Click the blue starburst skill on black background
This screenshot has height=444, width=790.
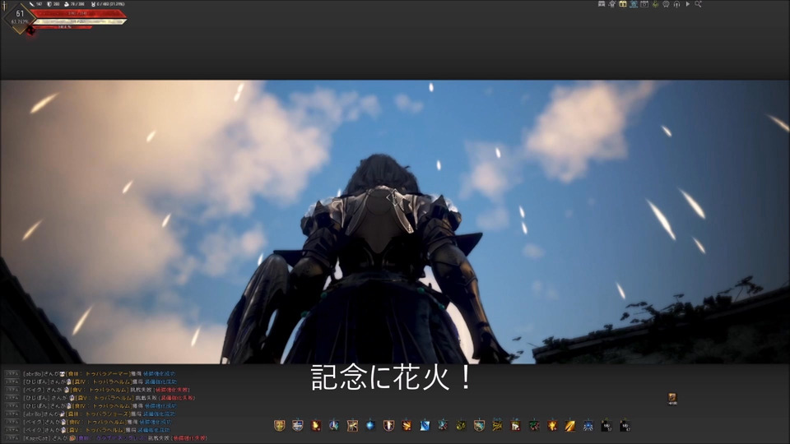[588, 426]
